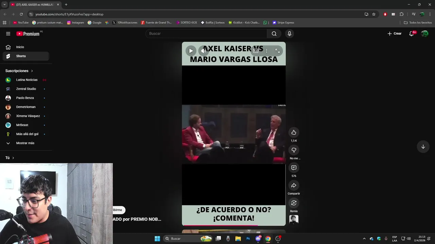The height and width of the screenshot is (244, 435).
Task: Search with voice microphone
Action: pos(290,34)
